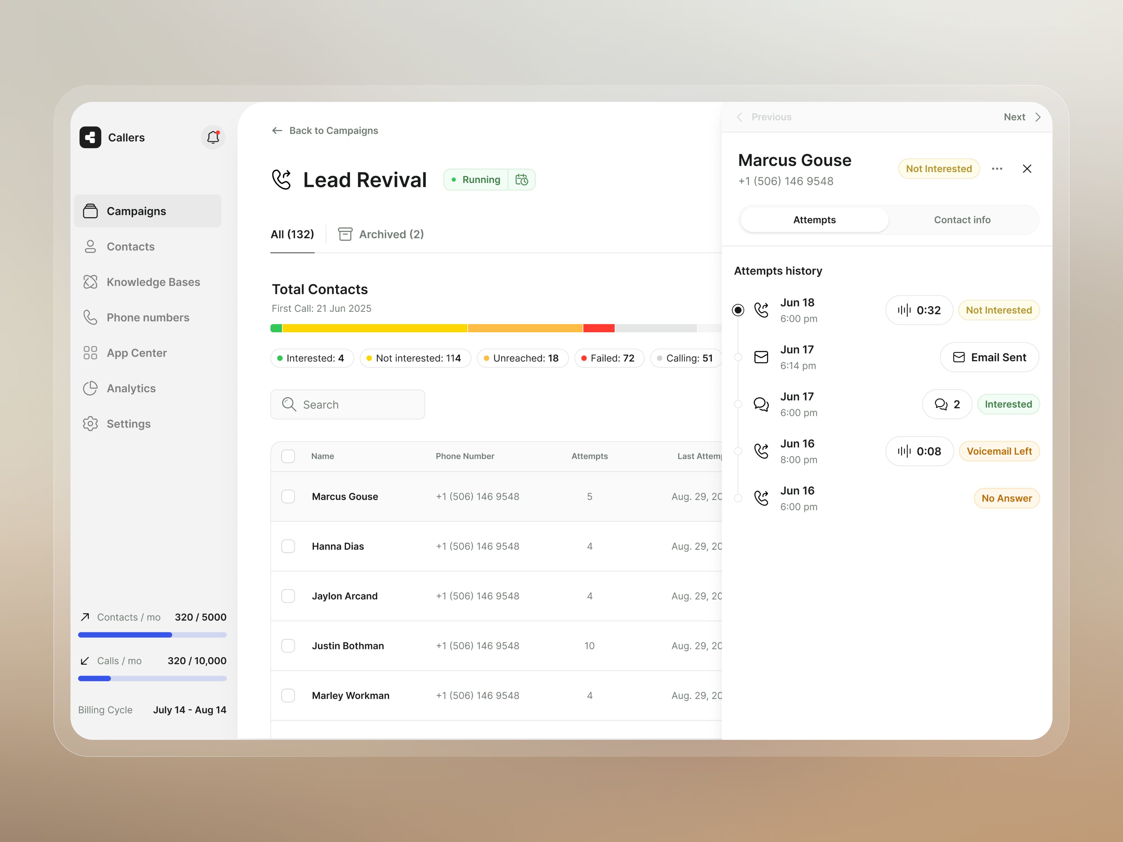Select the Jun 18 attempt radio button
Image resolution: width=1123 pixels, height=842 pixels.
(738, 310)
